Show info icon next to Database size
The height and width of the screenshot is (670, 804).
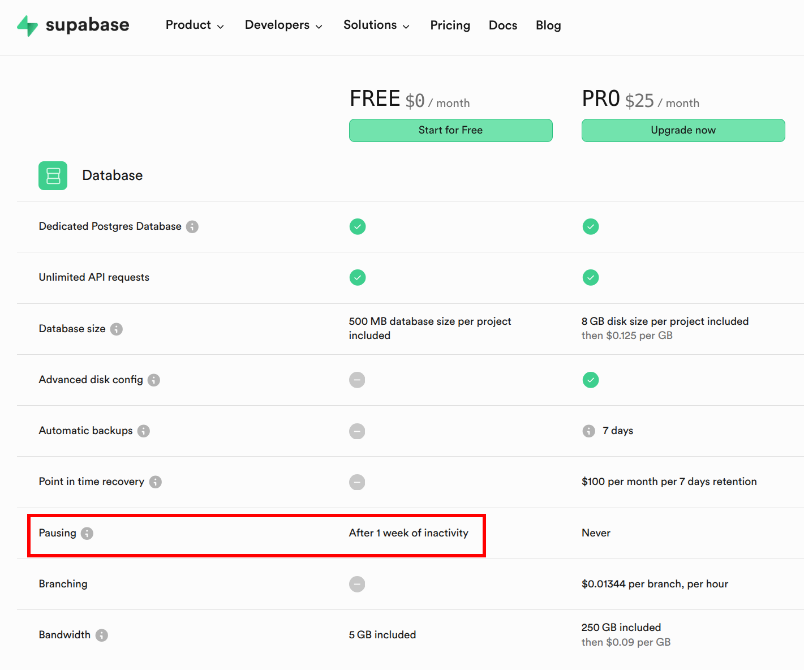pyautogui.click(x=117, y=329)
